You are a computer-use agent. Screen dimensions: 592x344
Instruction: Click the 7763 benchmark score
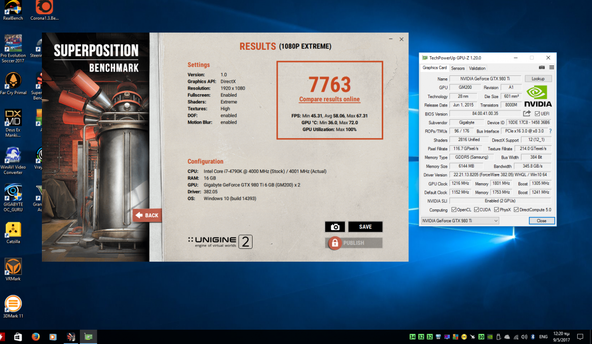tap(330, 85)
